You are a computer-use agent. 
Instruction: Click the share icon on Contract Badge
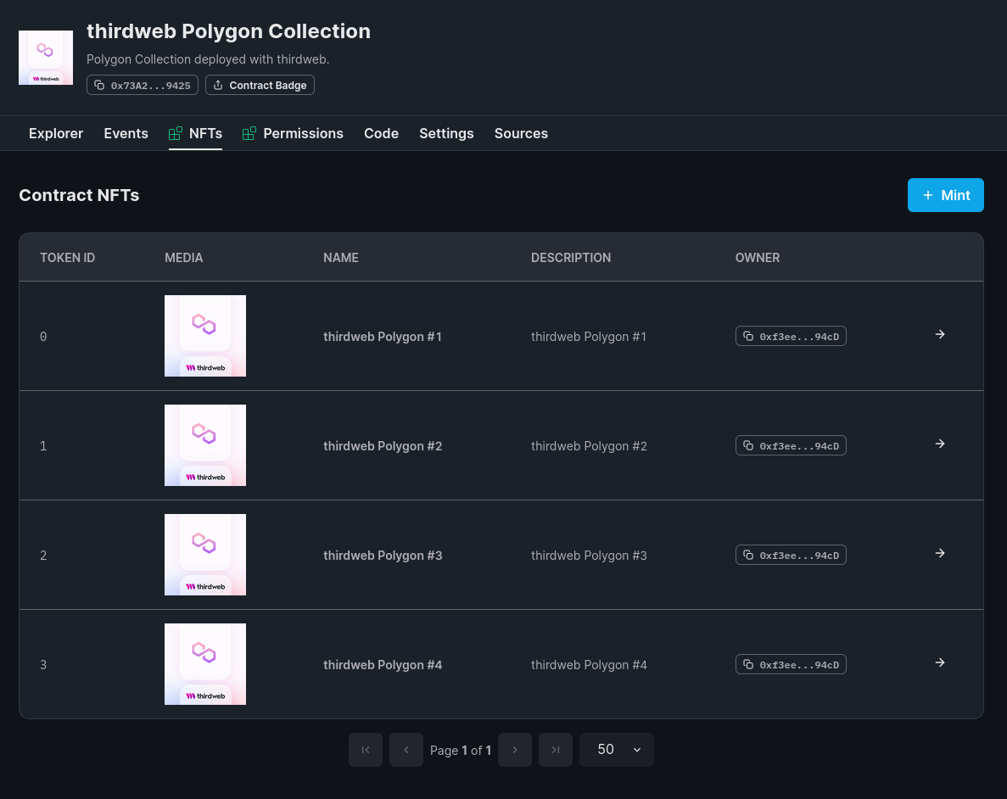click(218, 85)
